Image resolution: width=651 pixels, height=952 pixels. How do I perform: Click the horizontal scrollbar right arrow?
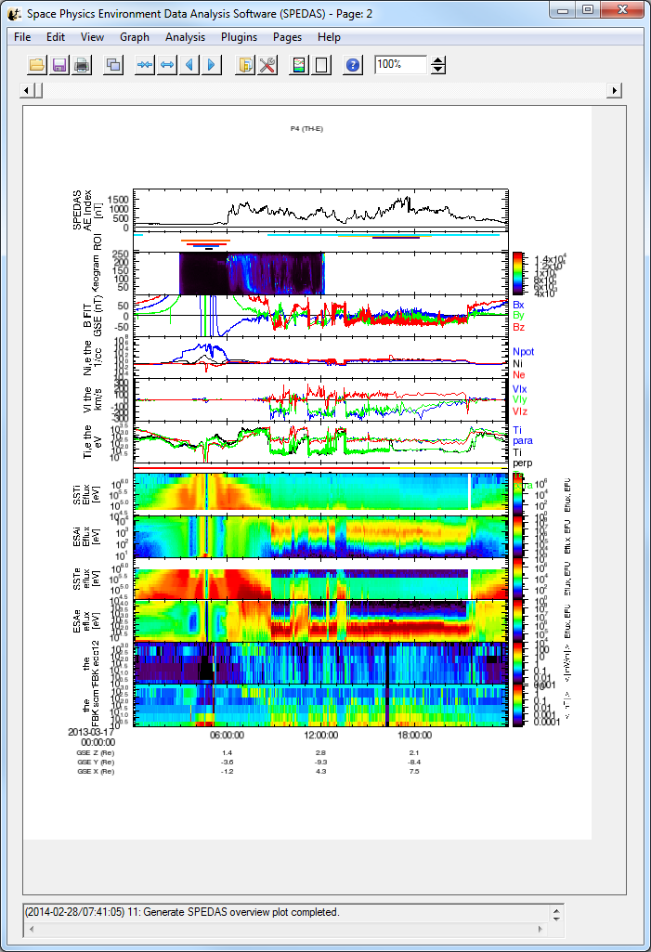click(614, 90)
